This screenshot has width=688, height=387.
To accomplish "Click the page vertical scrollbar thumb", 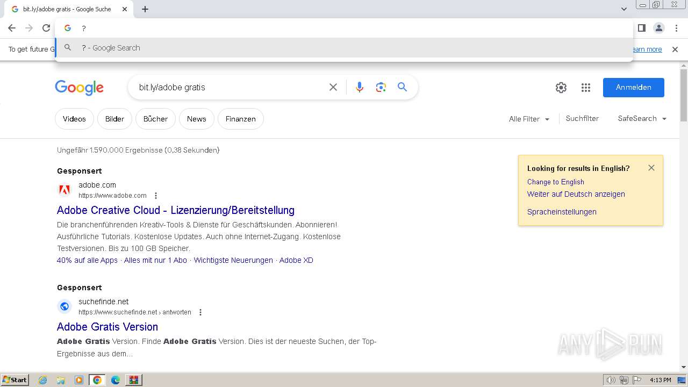I will pyautogui.click(x=684, y=95).
